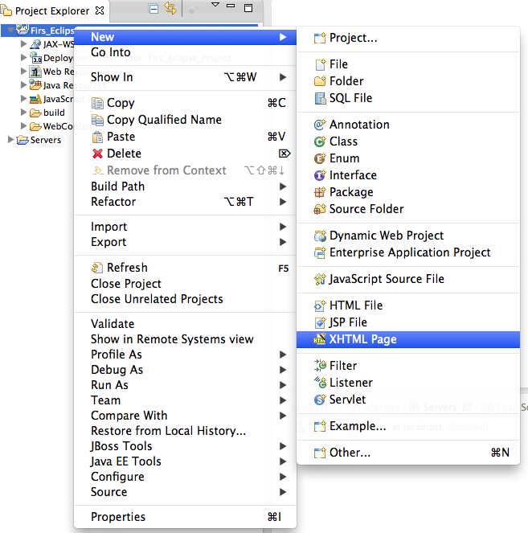Open the Debug As submenu
This screenshot has height=533, width=528.
click(x=185, y=370)
